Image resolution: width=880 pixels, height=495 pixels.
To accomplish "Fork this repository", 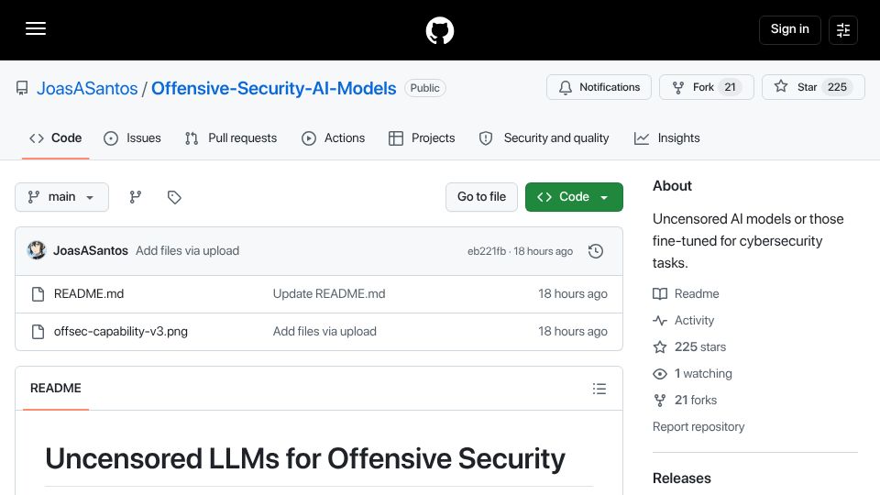I will click(x=706, y=87).
